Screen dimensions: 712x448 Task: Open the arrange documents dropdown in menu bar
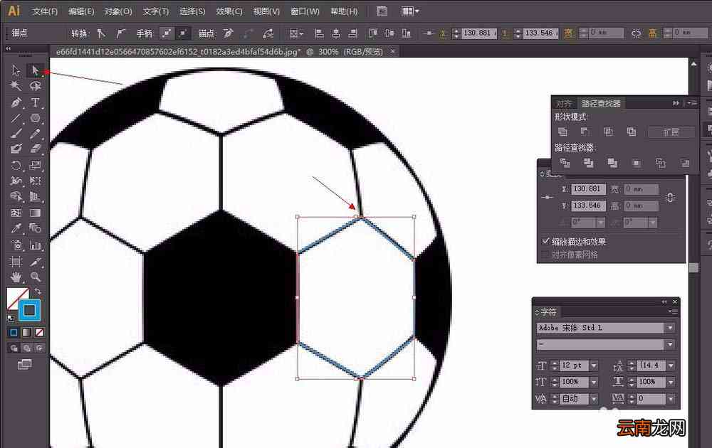click(x=411, y=11)
